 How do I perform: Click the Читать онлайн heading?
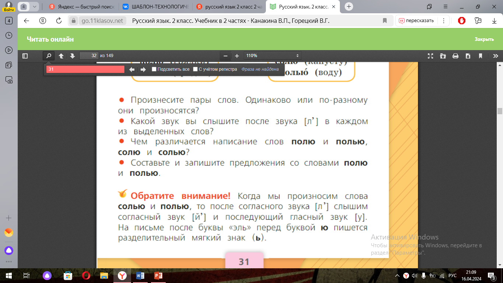pyautogui.click(x=50, y=39)
